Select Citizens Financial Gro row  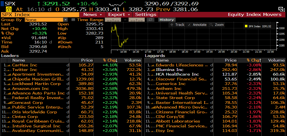coord(215,112)
